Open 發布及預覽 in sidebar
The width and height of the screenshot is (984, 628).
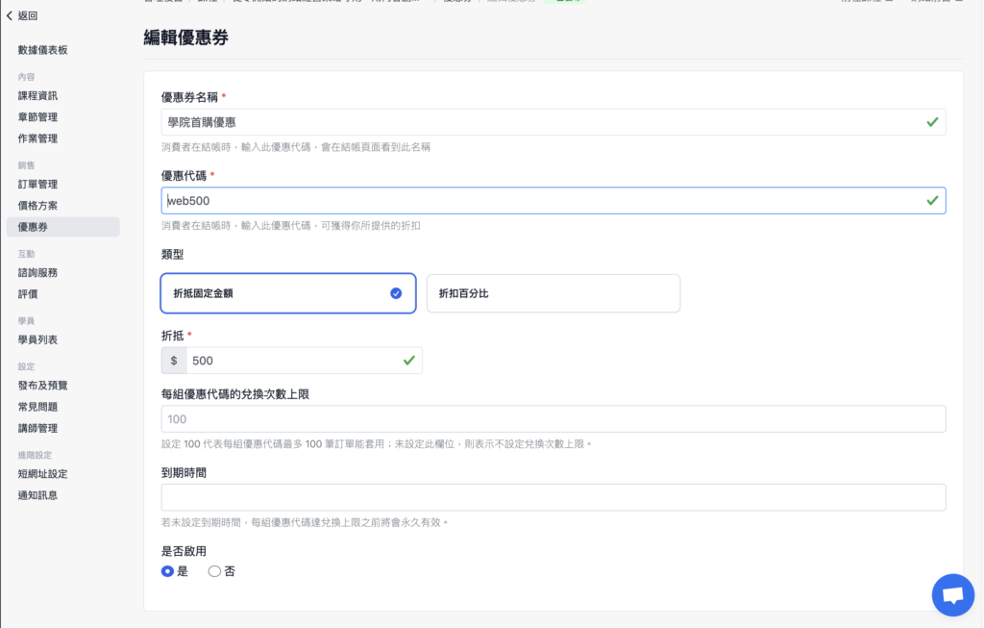42,387
